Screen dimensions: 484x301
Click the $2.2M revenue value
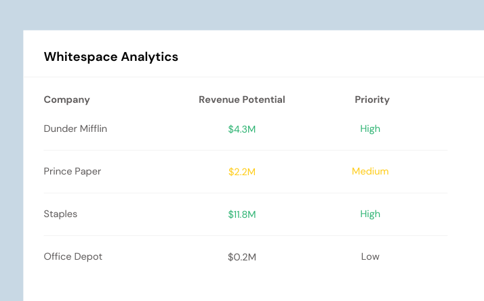coord(242,172)
